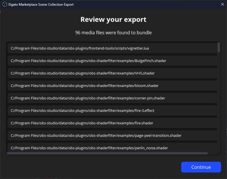This screenshot has height=179, width=227.
Task: Select the fire-3.effect list entry
Action: (x=113, y=111)
